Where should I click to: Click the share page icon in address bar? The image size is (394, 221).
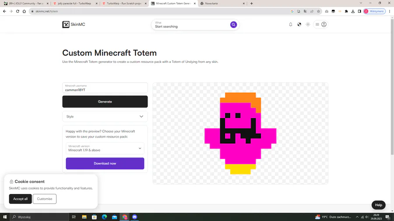[x=312, y=11]
